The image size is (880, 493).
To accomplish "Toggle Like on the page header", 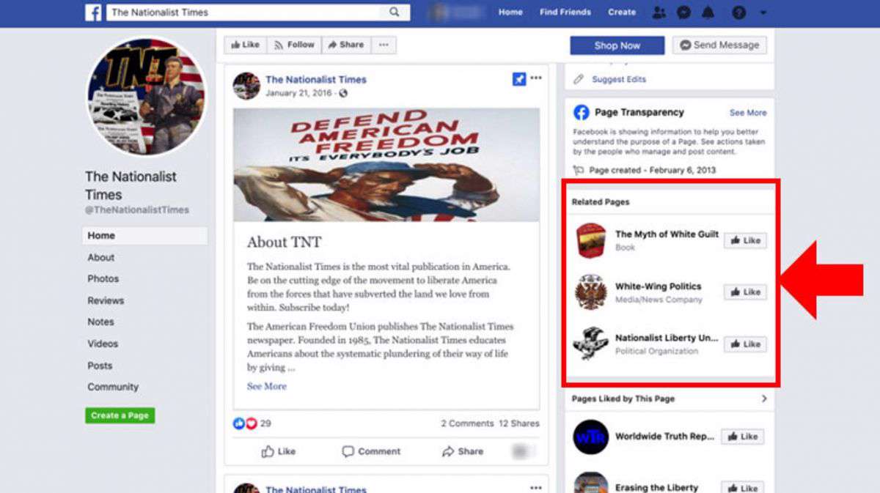I will tap(246, 45).
